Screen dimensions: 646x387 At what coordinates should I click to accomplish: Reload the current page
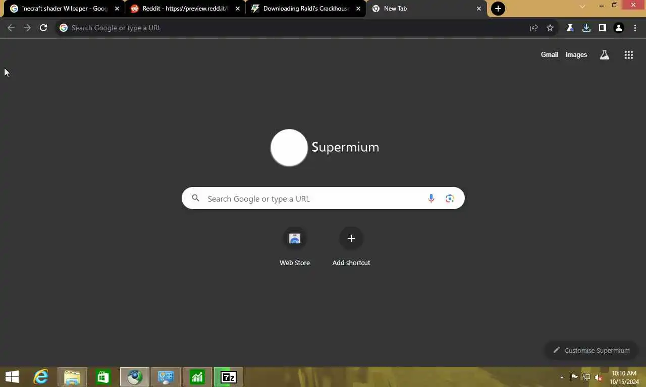click(x=43, y=28)
